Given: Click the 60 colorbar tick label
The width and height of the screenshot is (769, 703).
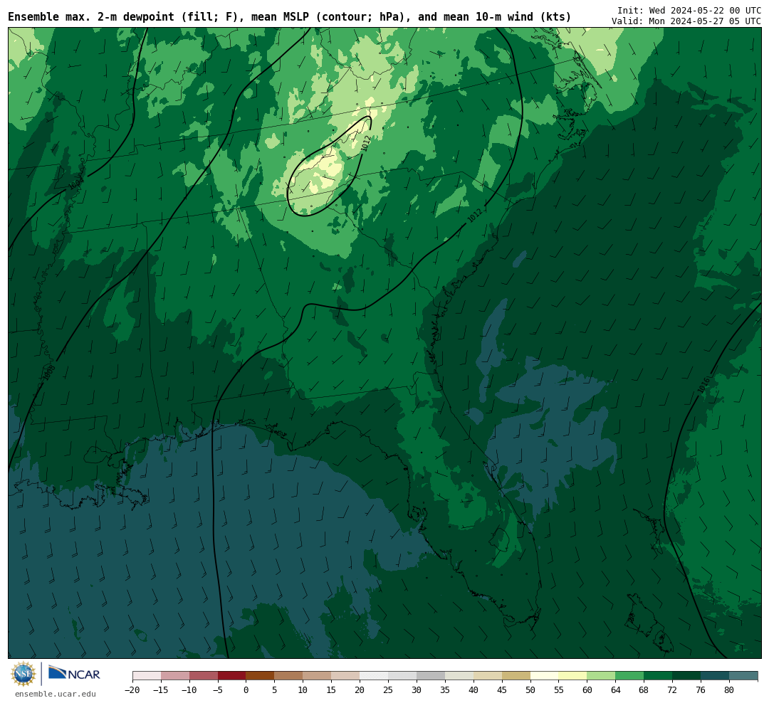Looking at the screenshot, I should point(587,690).
